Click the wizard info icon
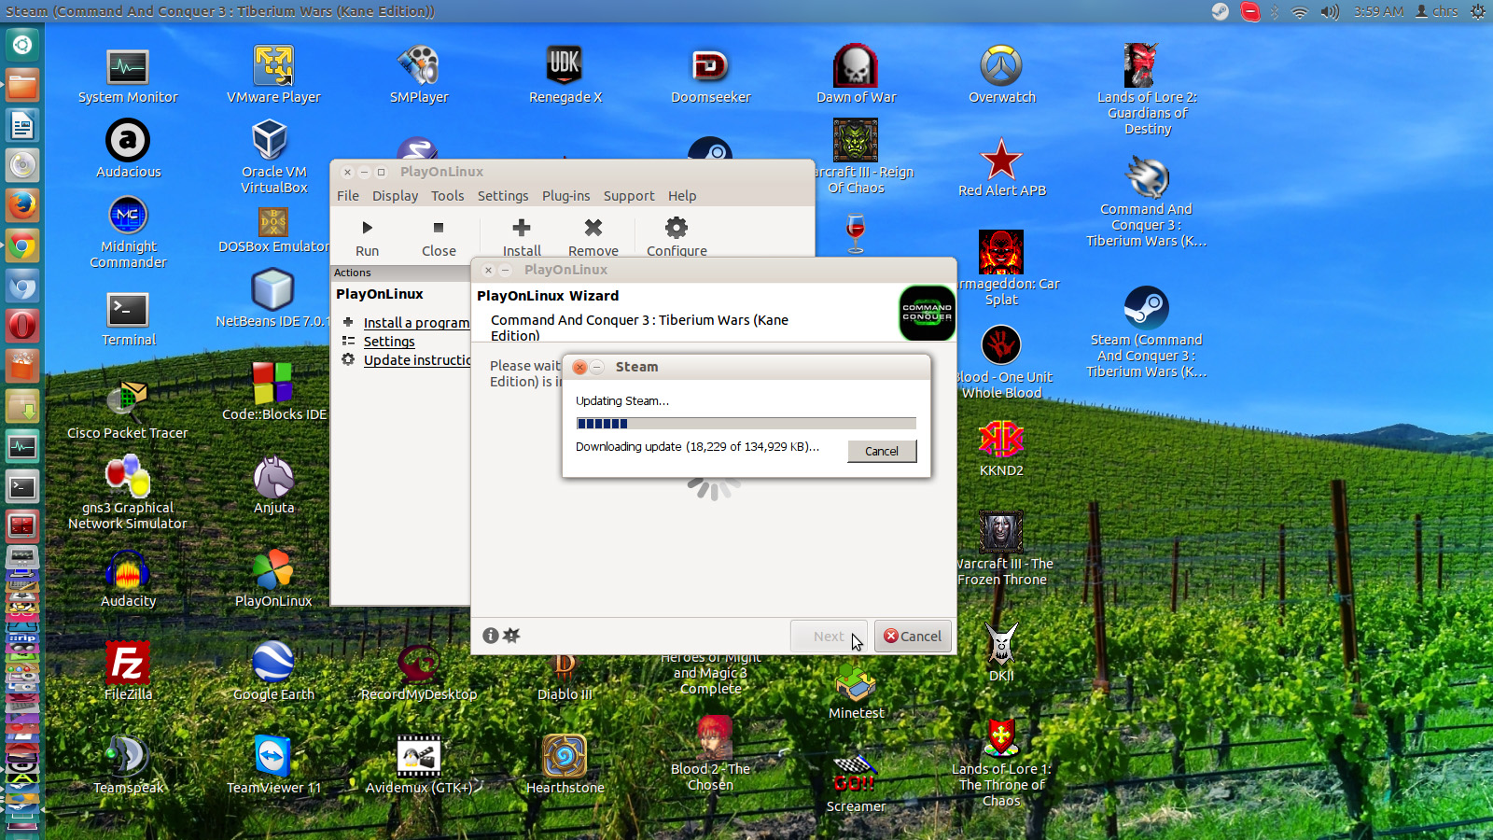The height and width of the screenshot is (840, 1493). [x=491, y=636]
